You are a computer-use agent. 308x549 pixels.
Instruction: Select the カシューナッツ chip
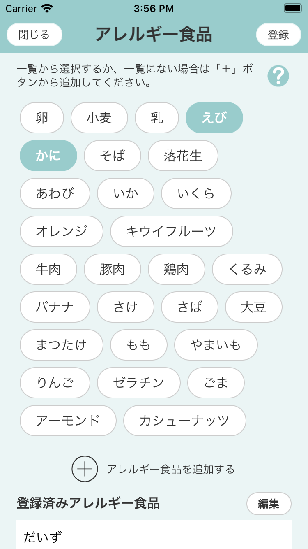point(185,421)
